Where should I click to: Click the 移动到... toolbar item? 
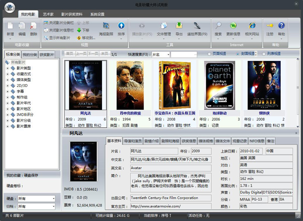[86, 38]
